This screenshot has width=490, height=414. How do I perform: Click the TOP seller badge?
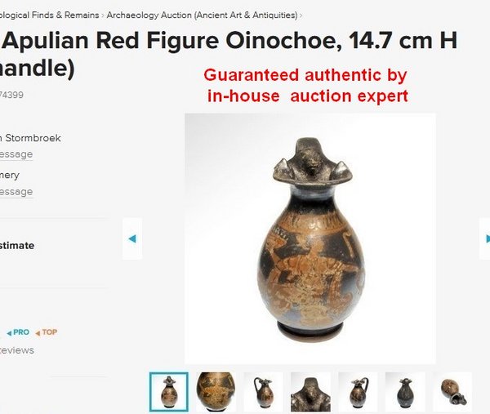click(47, 332)
